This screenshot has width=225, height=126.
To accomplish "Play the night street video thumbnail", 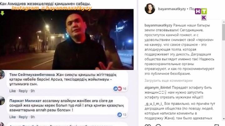I will tap(67, 39).
